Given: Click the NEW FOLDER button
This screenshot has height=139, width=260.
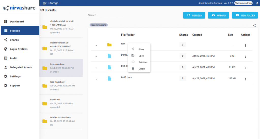Looking at the screenshot, I should click(x=245, y=15).
